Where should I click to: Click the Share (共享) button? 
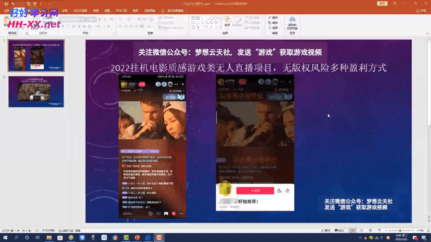(421, 11)
